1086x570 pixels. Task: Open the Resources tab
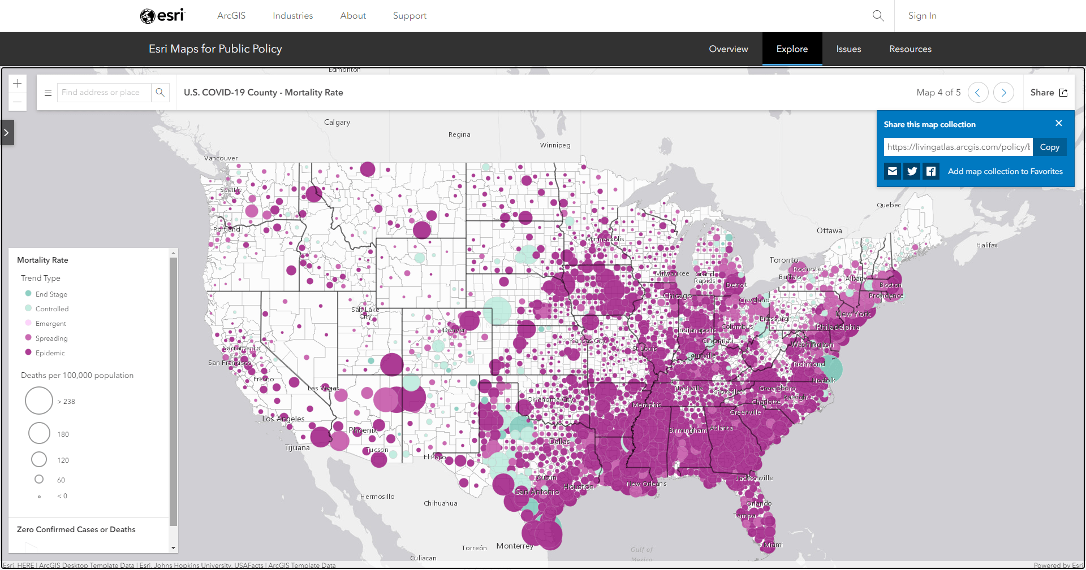click(x=911, y=49)
